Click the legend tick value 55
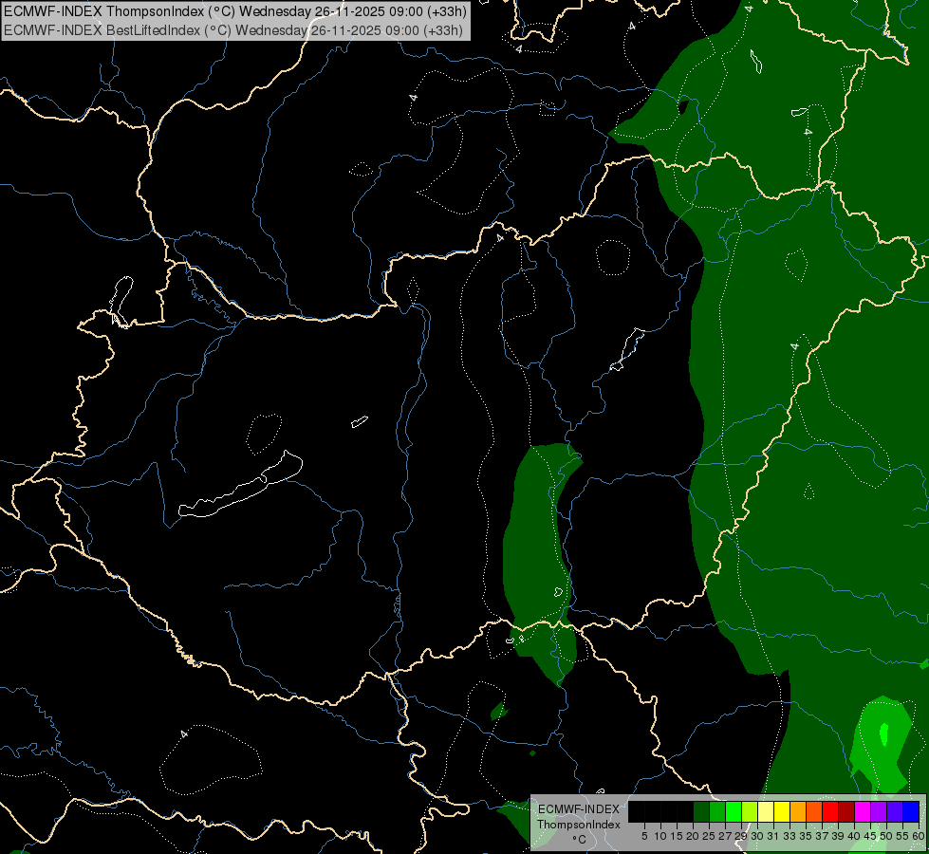This screenshot has width=929, height=854. tap(901, 836)
